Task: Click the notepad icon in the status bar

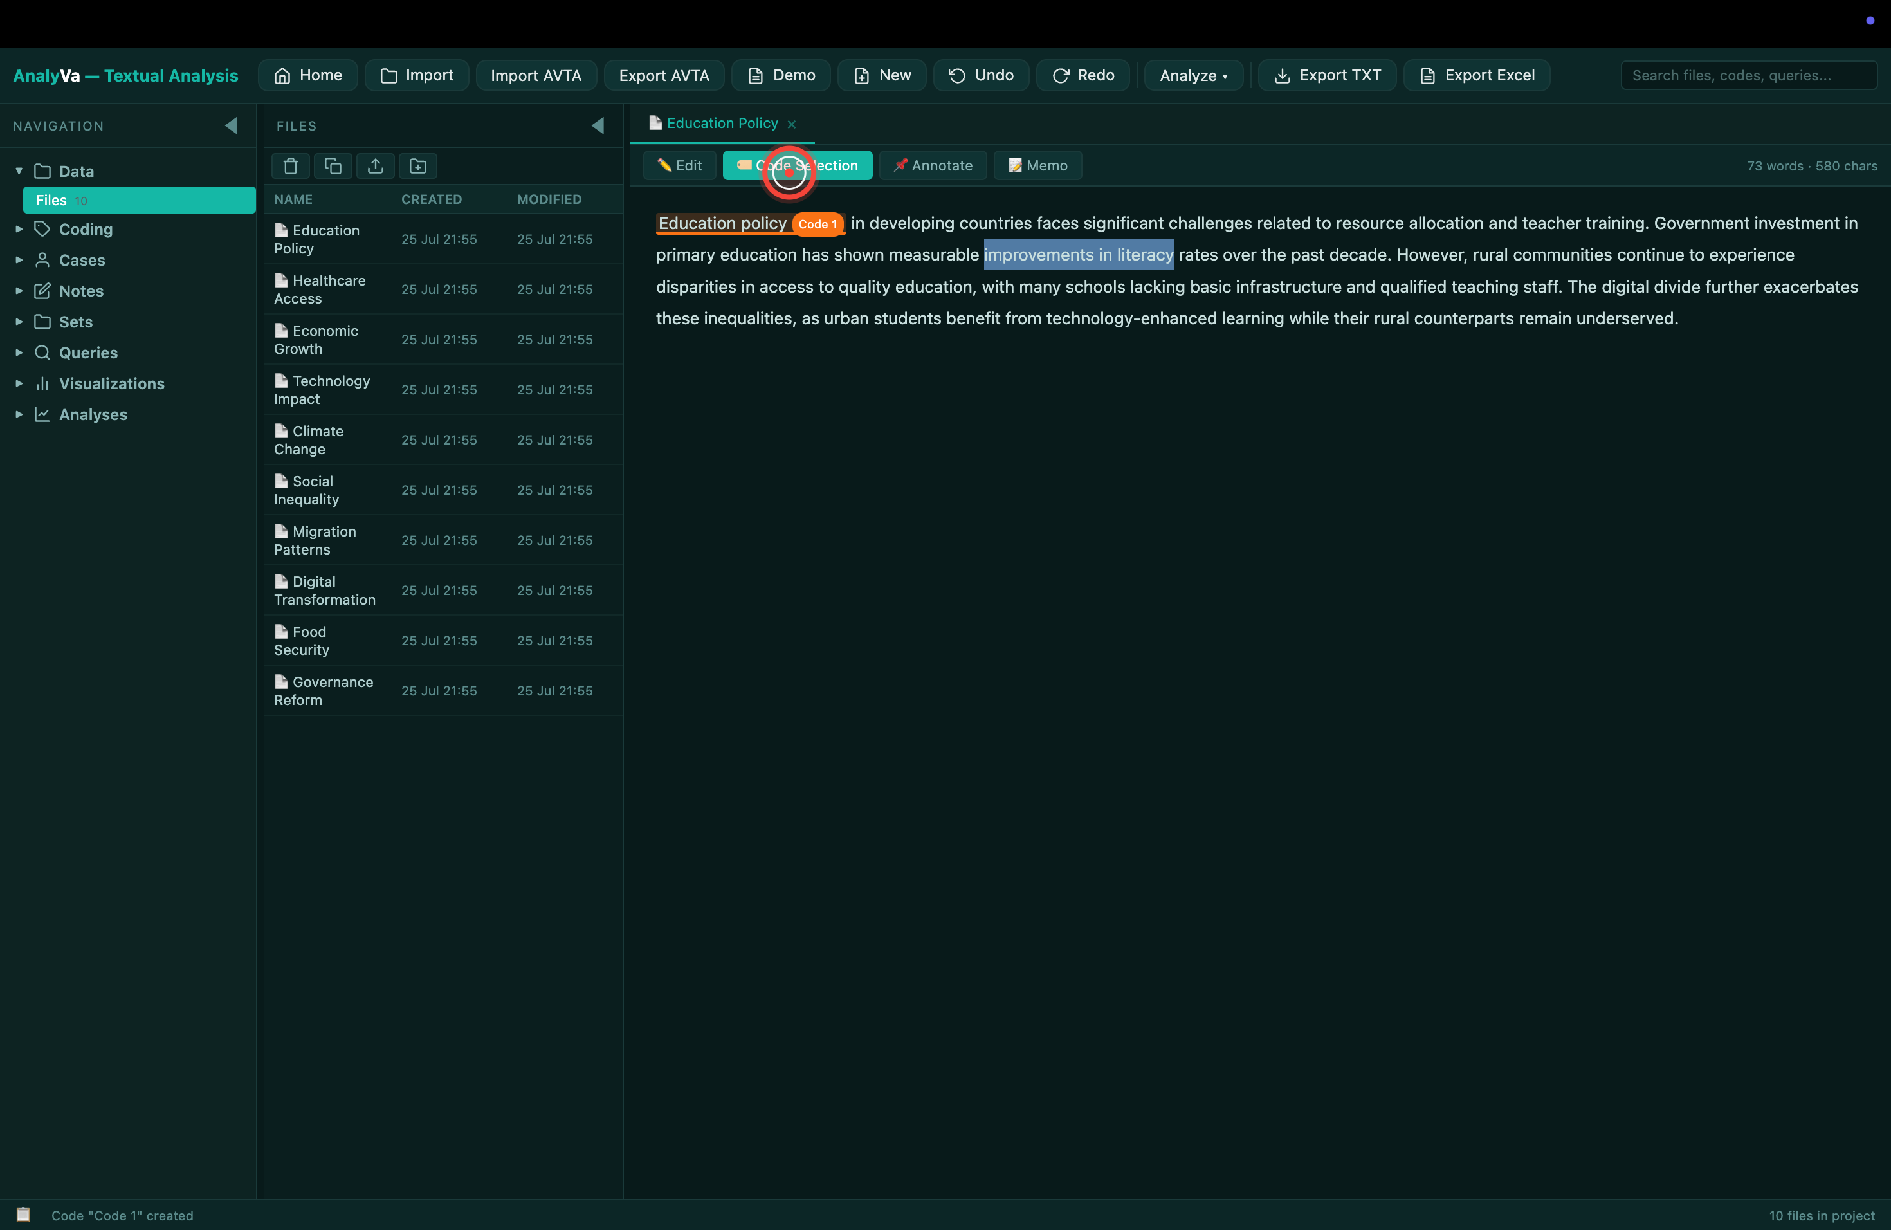Action: click(x=23, y=1215)
